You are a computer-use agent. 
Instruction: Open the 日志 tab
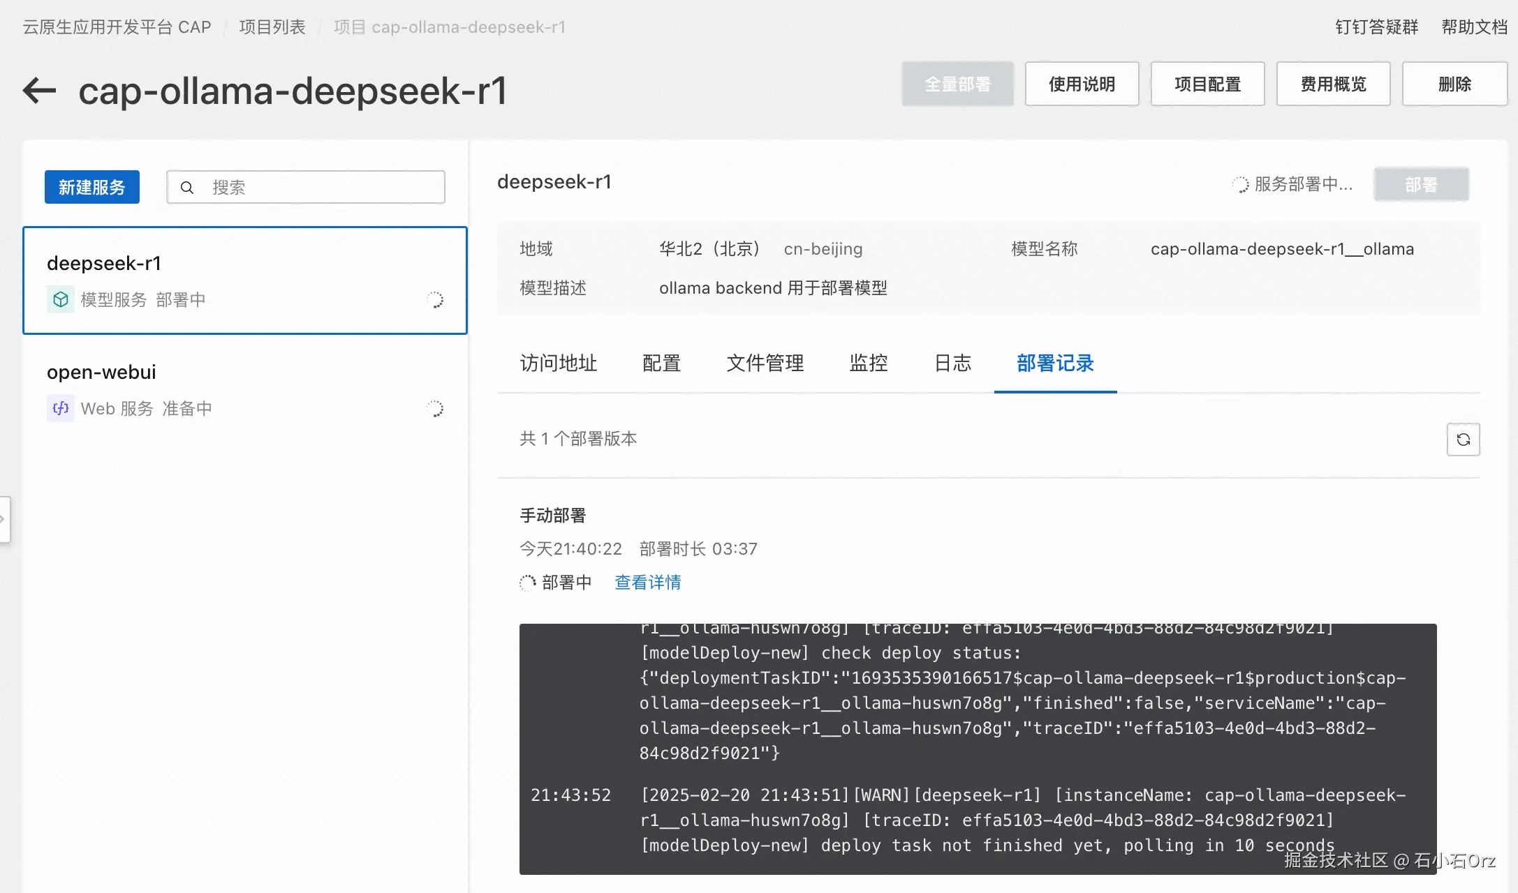[x=952, y=363]
